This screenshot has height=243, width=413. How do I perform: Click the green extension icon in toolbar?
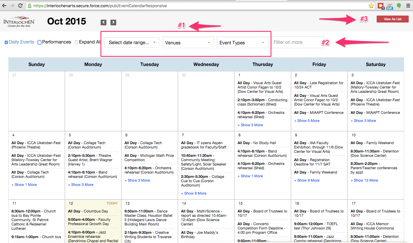pyautogui.click(x=399, y=6)
